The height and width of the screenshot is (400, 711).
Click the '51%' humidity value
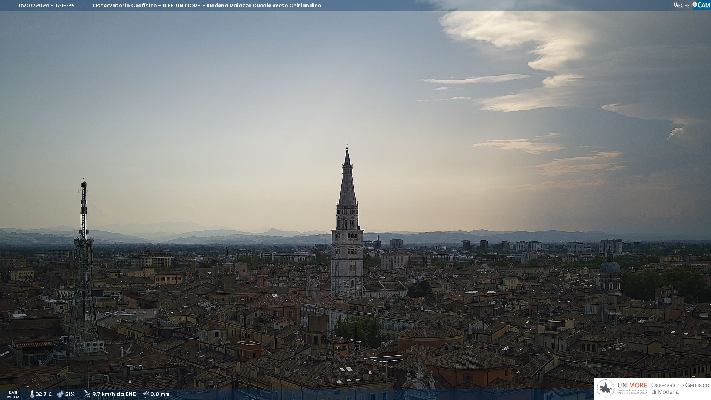click(70, 394)
